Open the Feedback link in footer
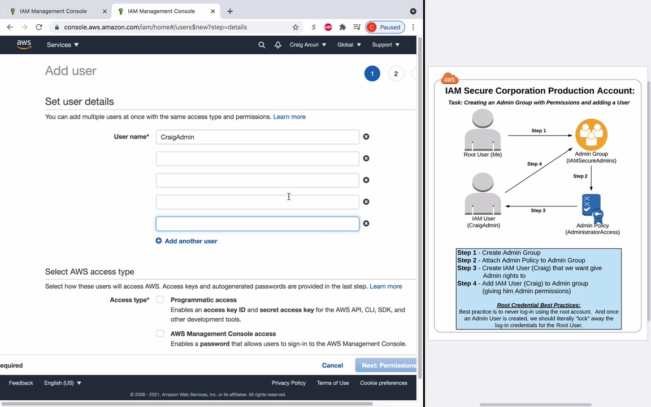The height and width of the screenshot is (407, 651). [21, 383]
